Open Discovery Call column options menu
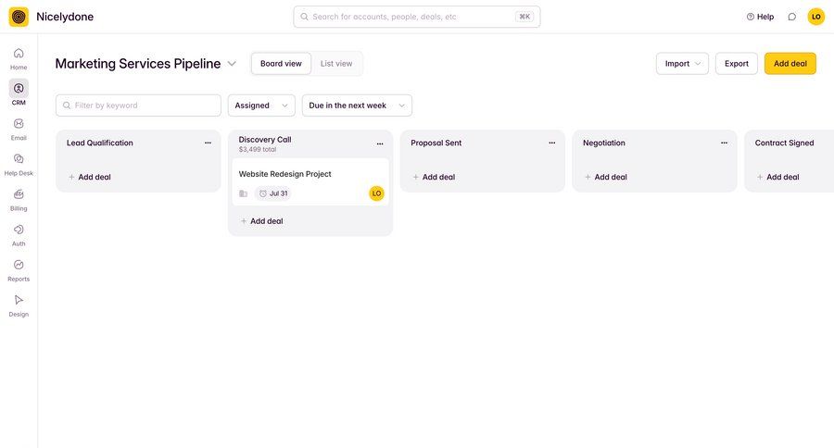The height and width of the screenshot is (448, 834). (x=380, y=143)
